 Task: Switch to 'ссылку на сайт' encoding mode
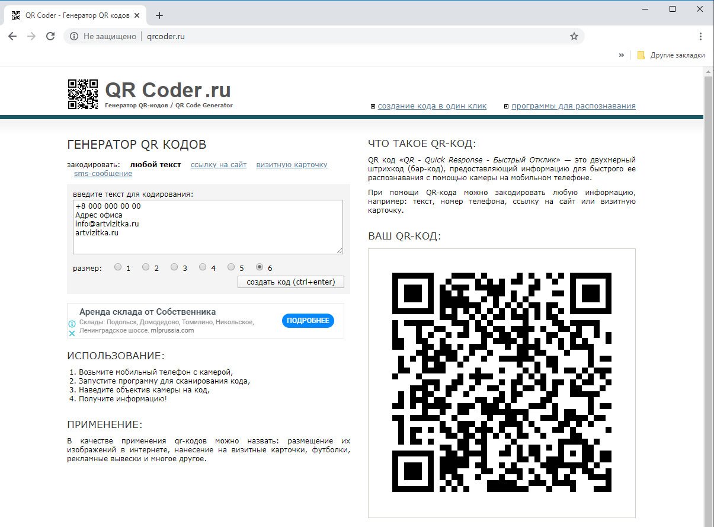(x=219, y=165)
